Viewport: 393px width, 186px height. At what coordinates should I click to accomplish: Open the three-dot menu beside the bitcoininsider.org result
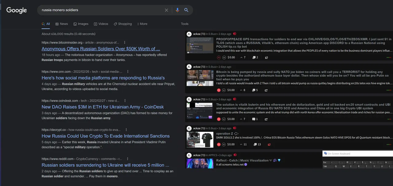[125, 42]
